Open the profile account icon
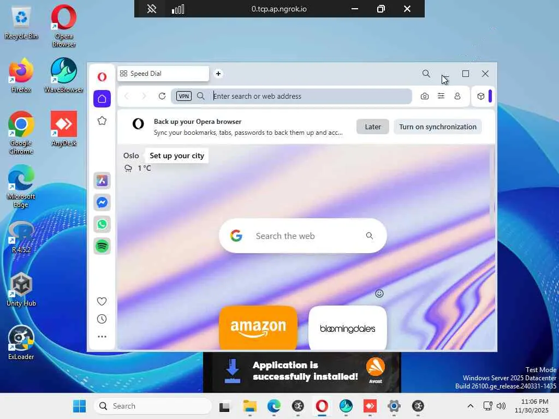This screenshot has width=559, height=419. 457,96
